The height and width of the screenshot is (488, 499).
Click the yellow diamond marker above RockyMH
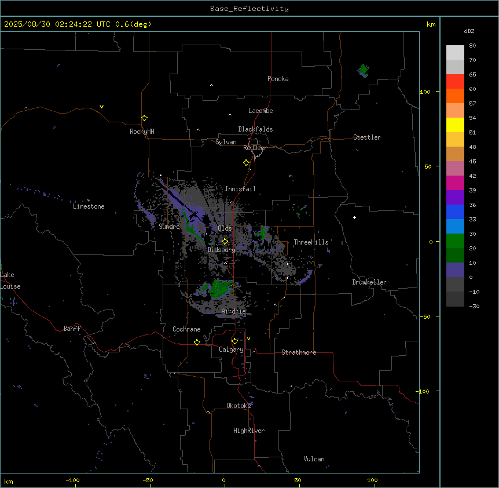tap(144, 118)
